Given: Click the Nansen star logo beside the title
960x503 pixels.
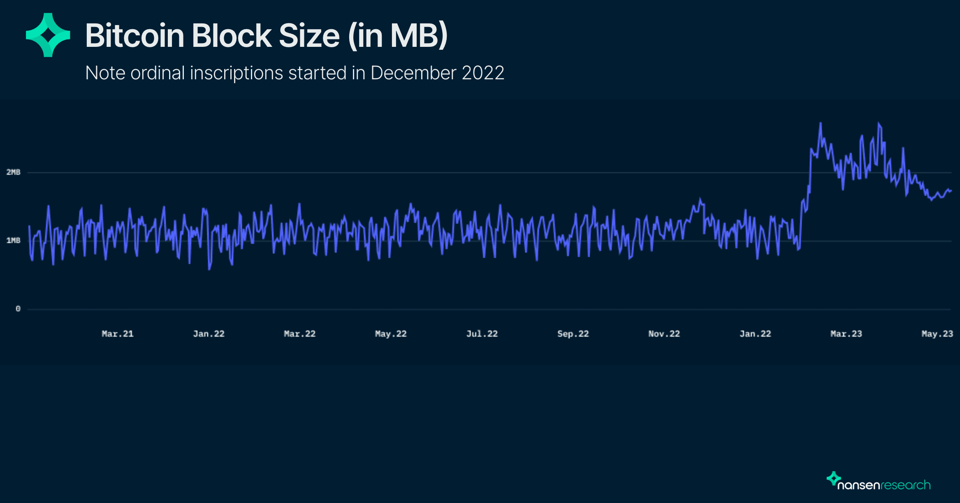Looking at the screenshot, I should click(48, 35).
